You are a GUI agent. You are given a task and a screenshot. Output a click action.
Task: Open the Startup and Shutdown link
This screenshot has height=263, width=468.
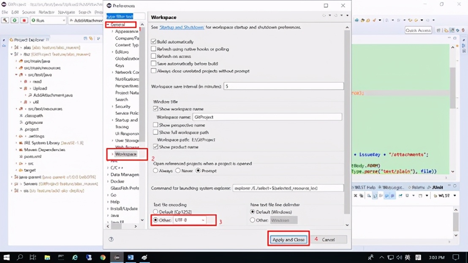182,27
